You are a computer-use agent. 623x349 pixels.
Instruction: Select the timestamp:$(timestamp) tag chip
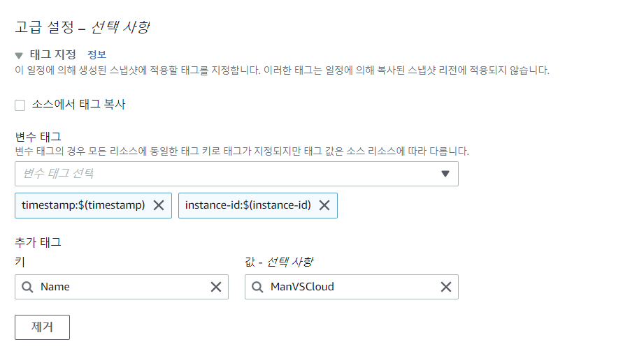click(x=83, y=205)
